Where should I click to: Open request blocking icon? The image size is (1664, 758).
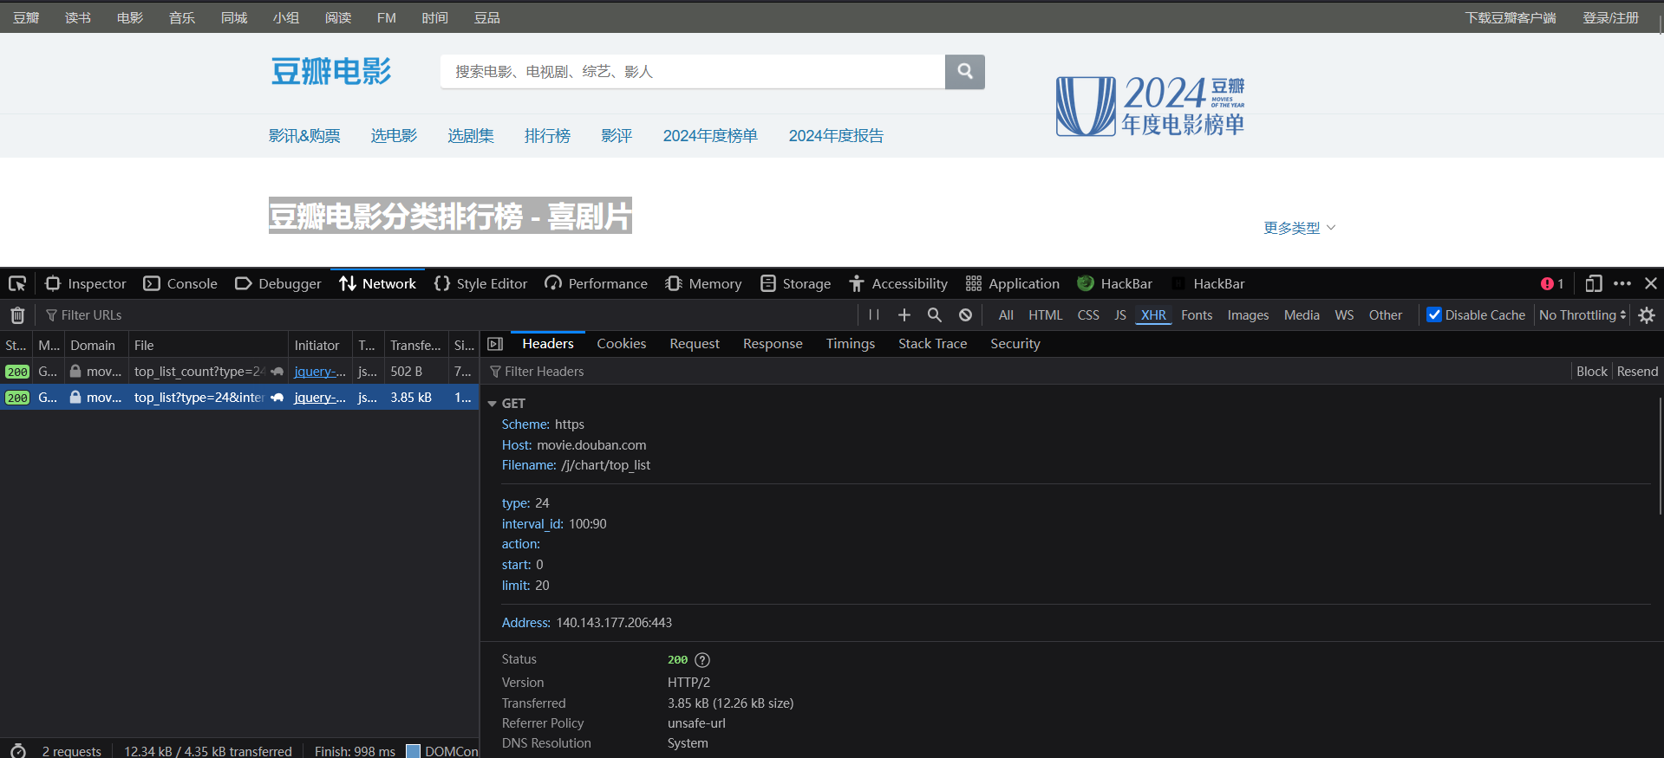click(x=965, y=315)
